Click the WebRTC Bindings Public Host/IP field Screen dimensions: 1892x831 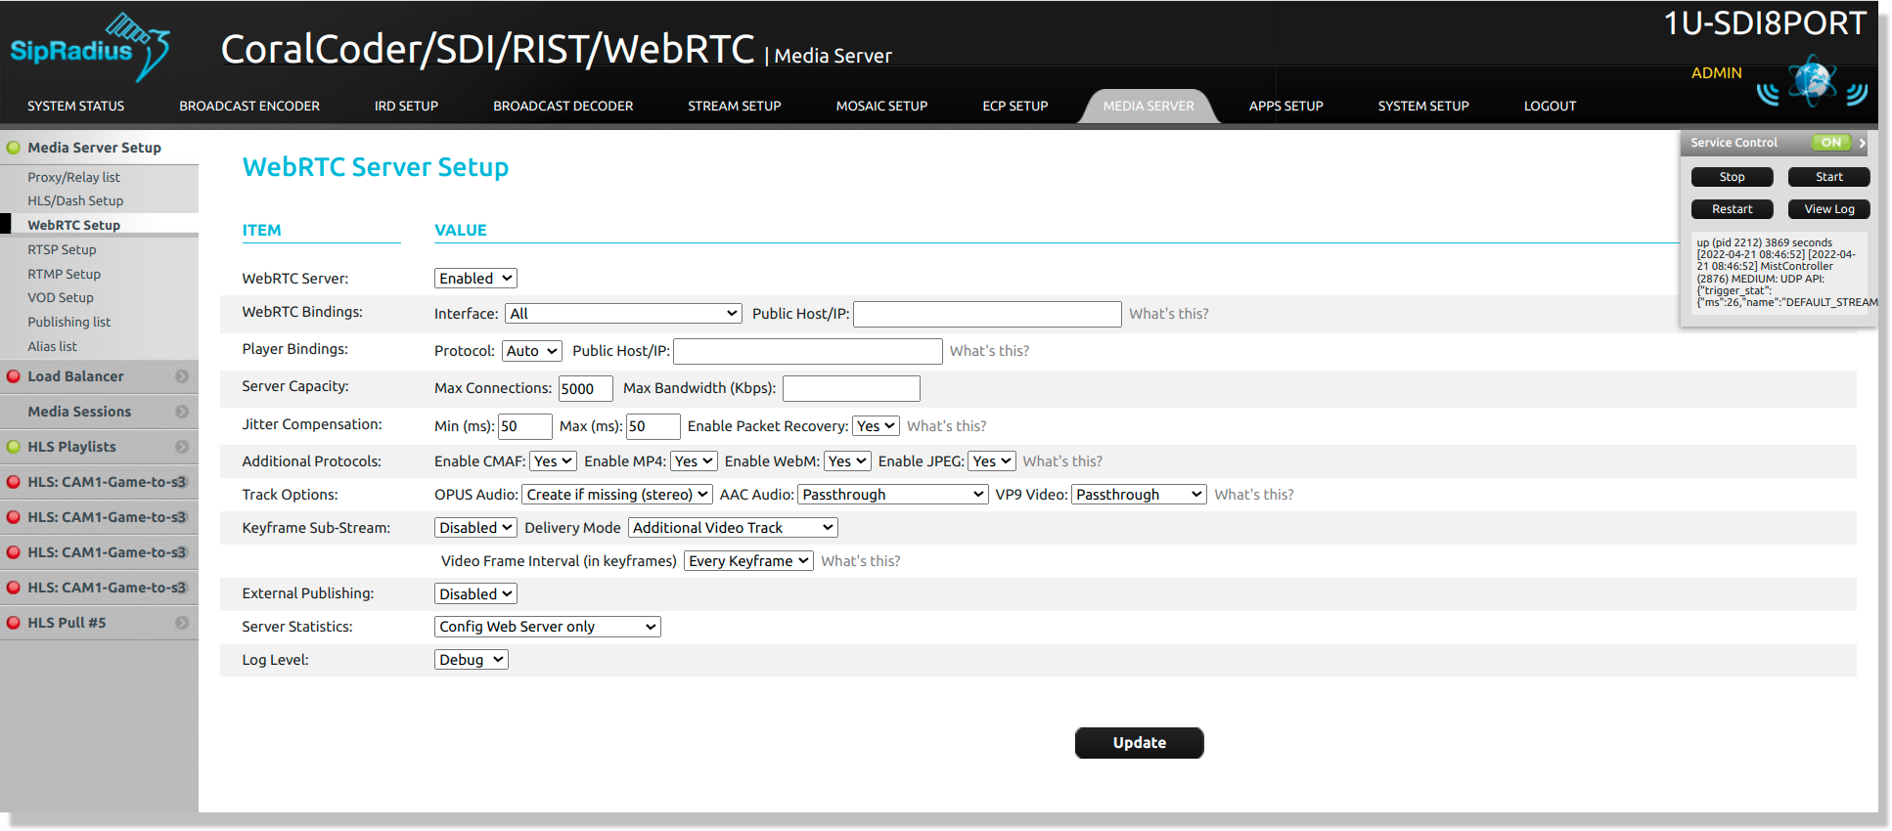[987, 314]
